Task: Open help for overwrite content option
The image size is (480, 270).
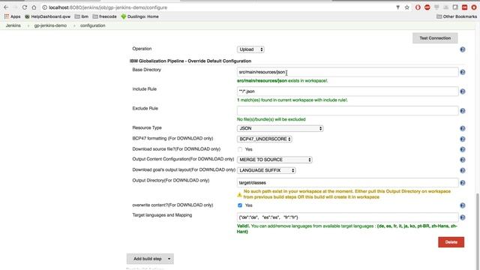Action: [463, 205]
